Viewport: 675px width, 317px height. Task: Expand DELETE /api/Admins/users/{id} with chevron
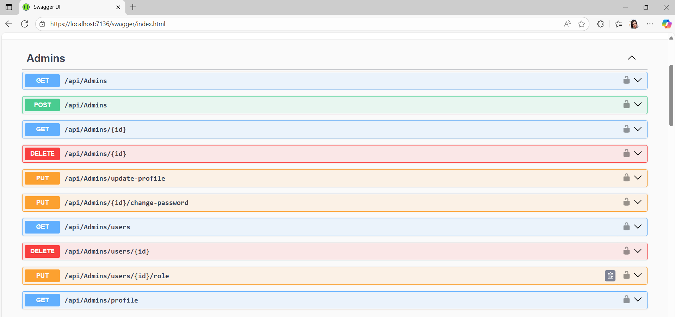pyautogui.click(x=638, y=251)
